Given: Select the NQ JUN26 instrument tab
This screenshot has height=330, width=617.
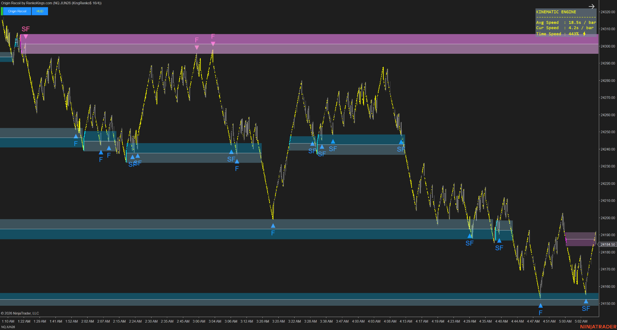Looking at the screenshot, I should (8, 327).
